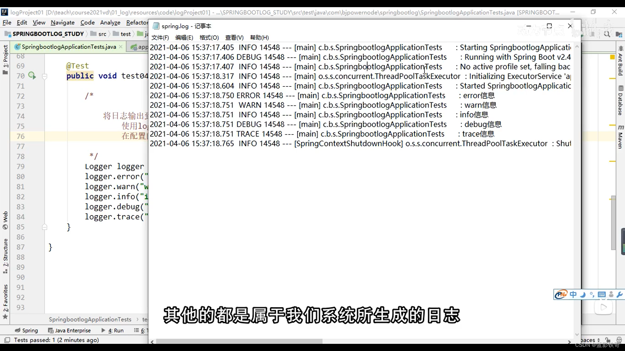Click IntelliJ search everywhere magnifier icon
Viewport: 625px width, 351px height.
pyautogui.click(x=607, y=34)
